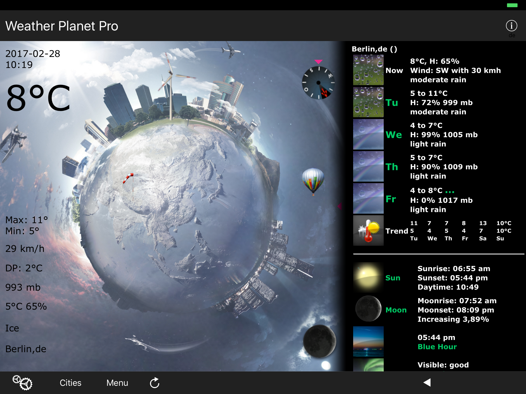Click the small pink arrow at panel edge
Screen dimensions: 526x394
point(340,206)
